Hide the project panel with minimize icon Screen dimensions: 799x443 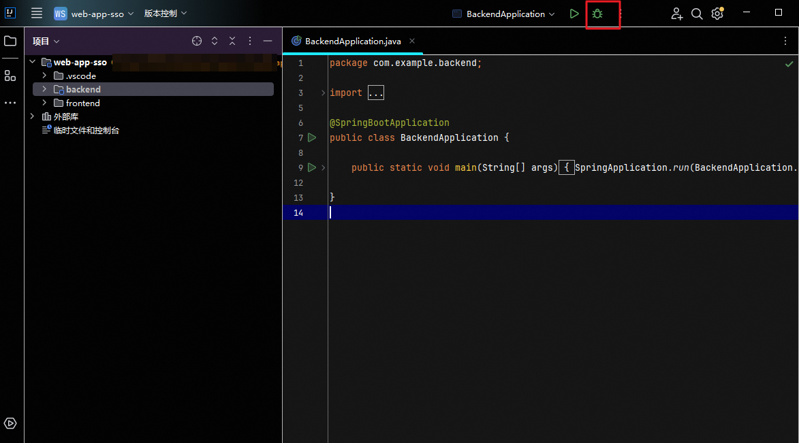pyautogui.click(x=268, y=41)
